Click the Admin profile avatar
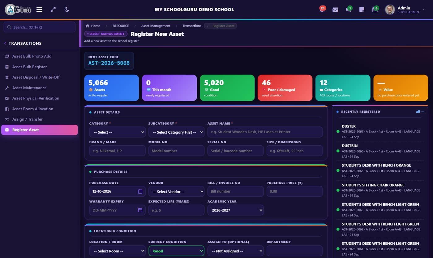The image size is (433, 258). click(x=390, y=10)
